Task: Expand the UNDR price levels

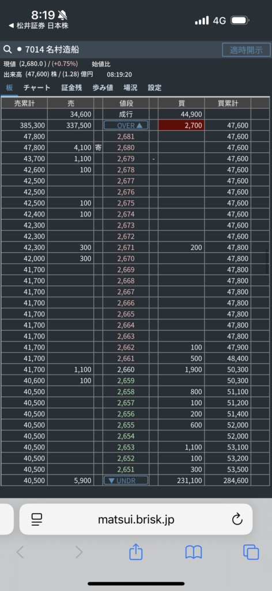Action: (126, 481)
